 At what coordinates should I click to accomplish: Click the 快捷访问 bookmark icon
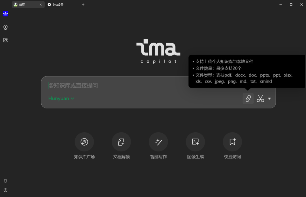click(232, 142)
